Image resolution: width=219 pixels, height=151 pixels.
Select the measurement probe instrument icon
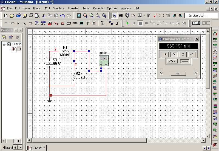[215, 145]
